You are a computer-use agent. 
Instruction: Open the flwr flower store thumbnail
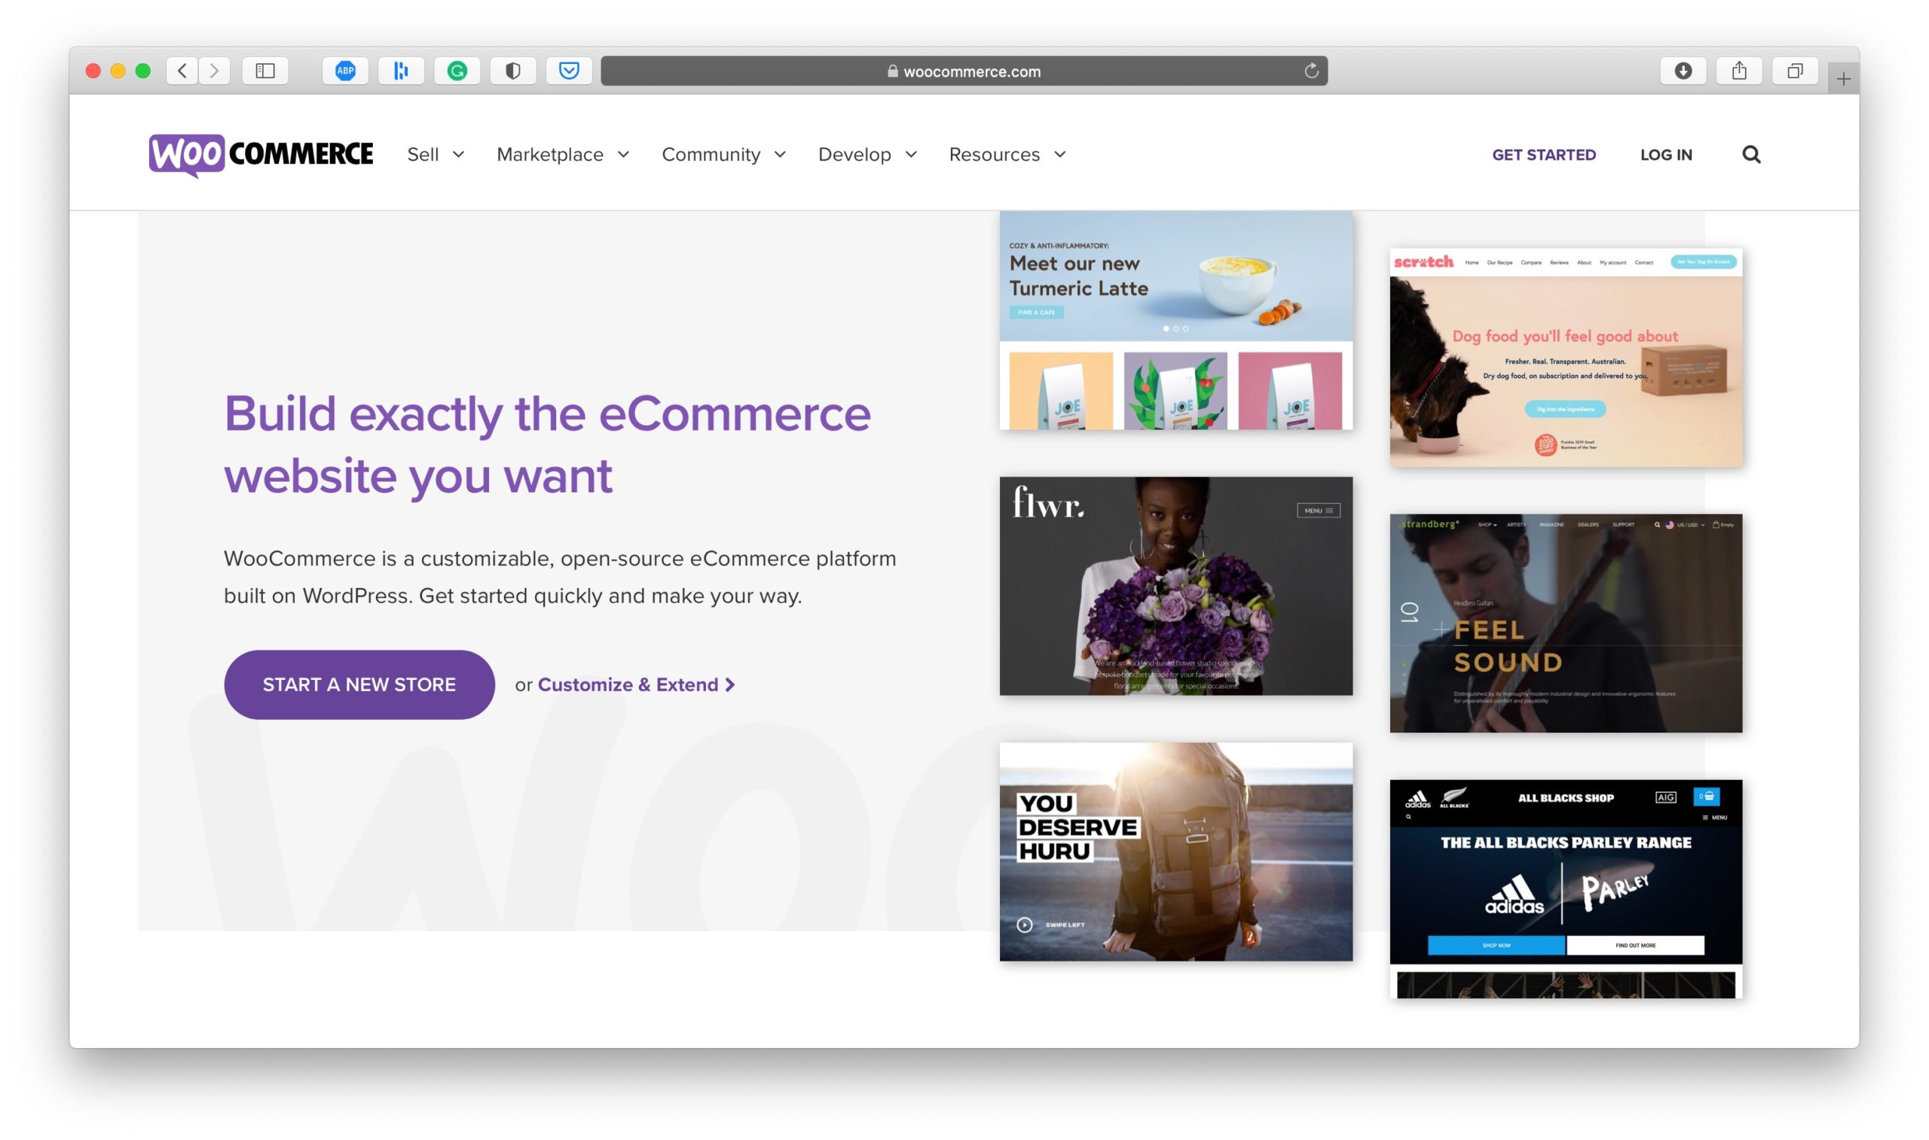pos(1175,584)
